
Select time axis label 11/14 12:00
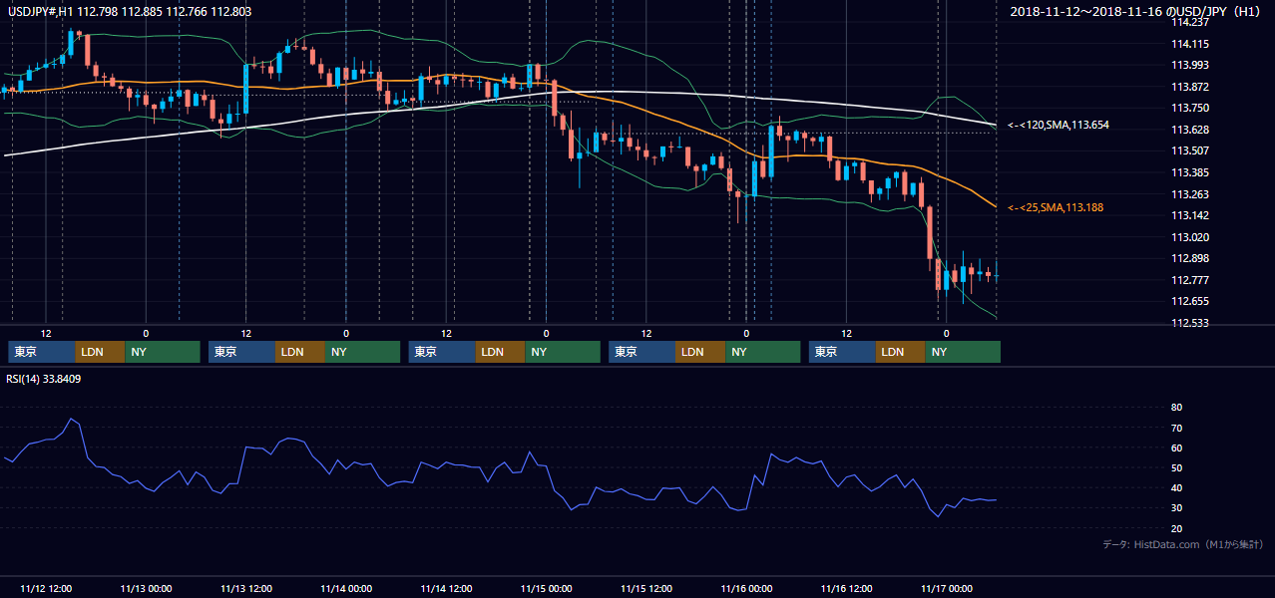coord(447,588)
